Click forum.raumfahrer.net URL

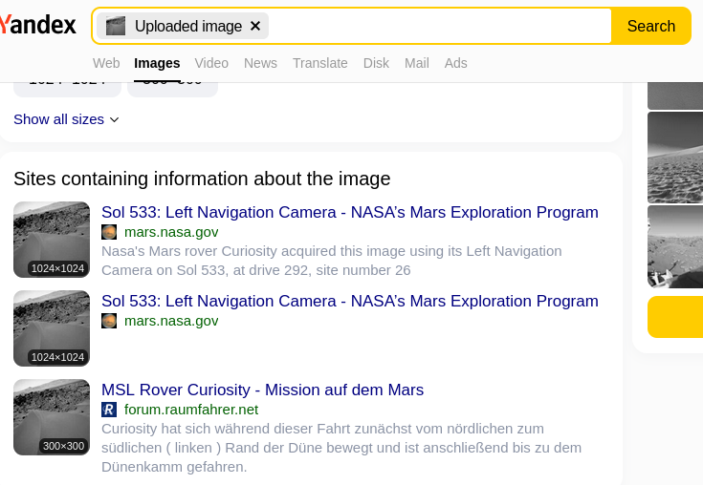point(191,410)
